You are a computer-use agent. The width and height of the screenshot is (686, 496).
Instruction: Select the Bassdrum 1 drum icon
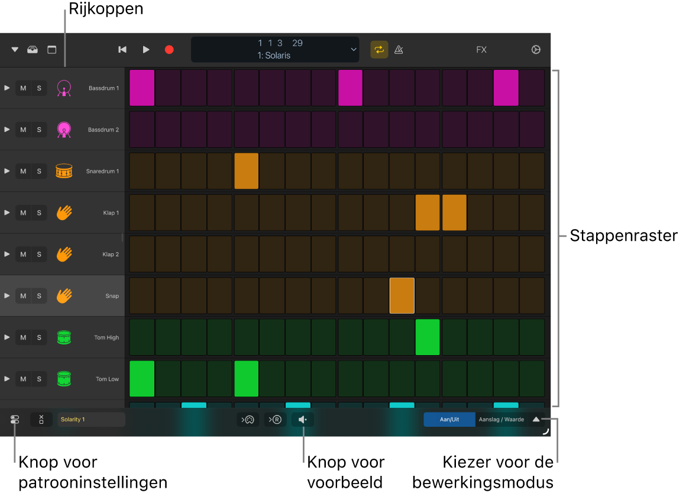click(64, 88)
